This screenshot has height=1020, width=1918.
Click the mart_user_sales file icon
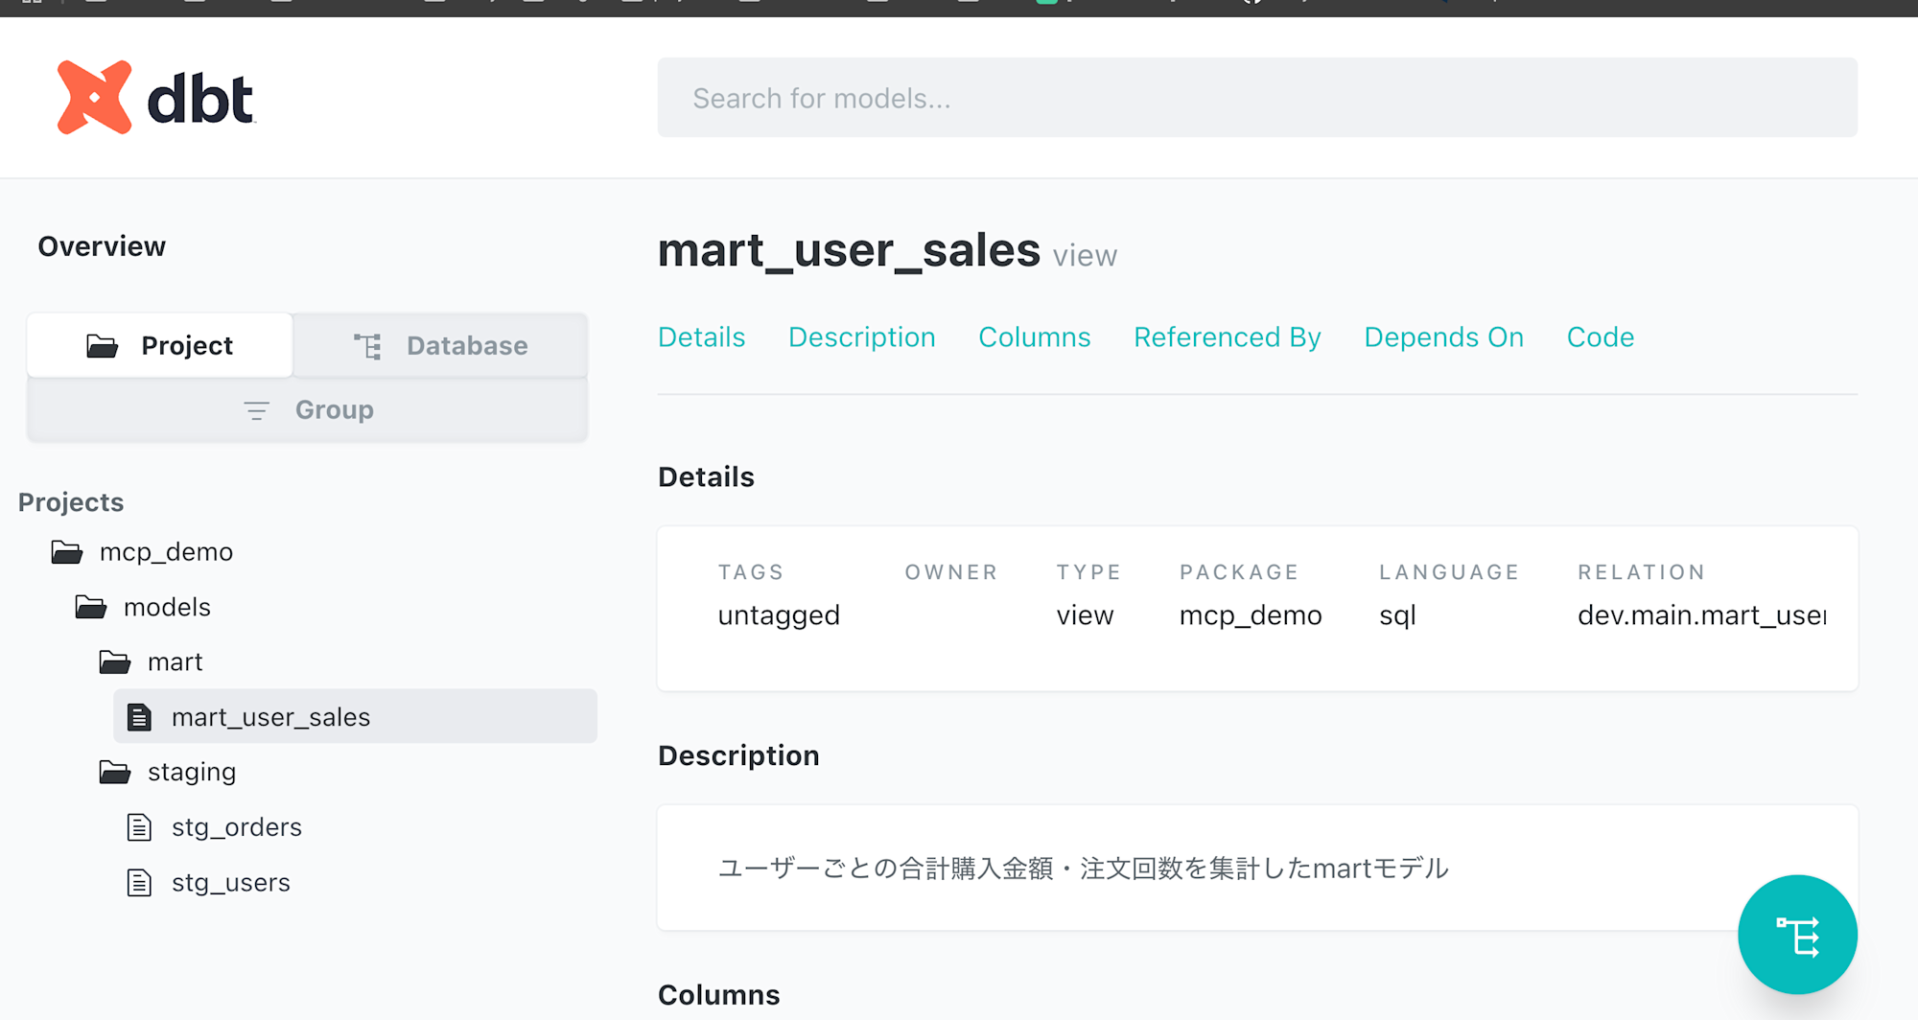(139, 717)
